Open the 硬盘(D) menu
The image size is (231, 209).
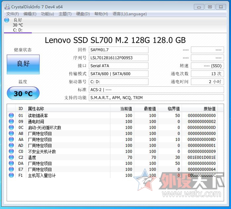(x=83, y=14)
